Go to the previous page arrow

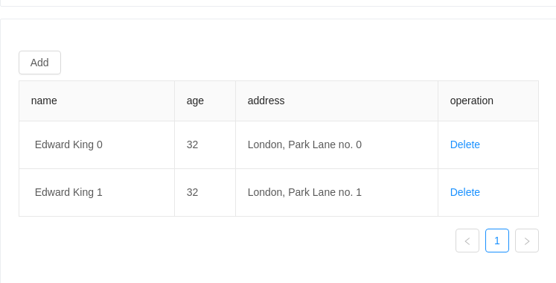pyautogui.click(x=467, y=241)
